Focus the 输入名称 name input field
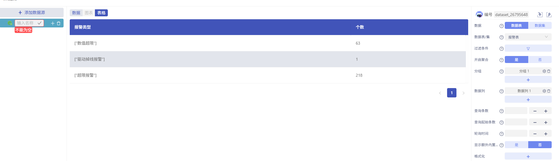 coord(26,23)
